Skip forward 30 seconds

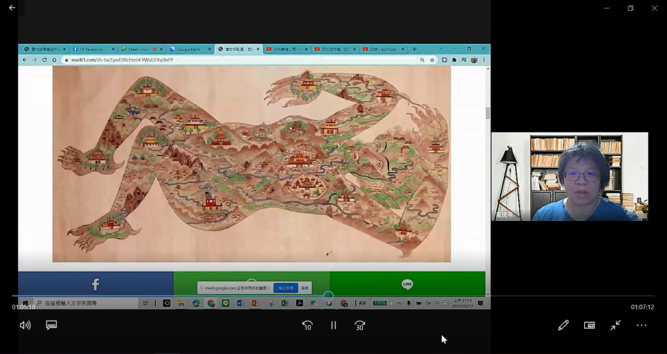[360, 325]
